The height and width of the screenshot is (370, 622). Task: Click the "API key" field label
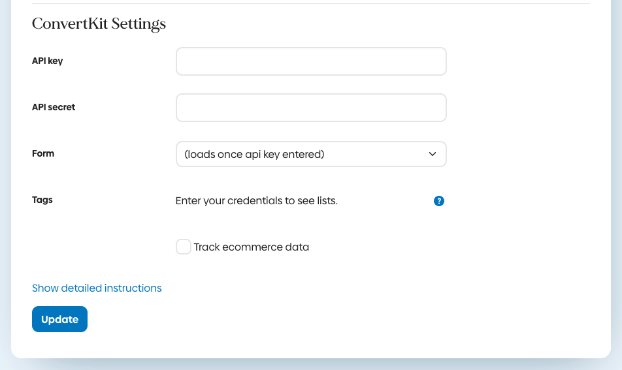click(48, 61)
